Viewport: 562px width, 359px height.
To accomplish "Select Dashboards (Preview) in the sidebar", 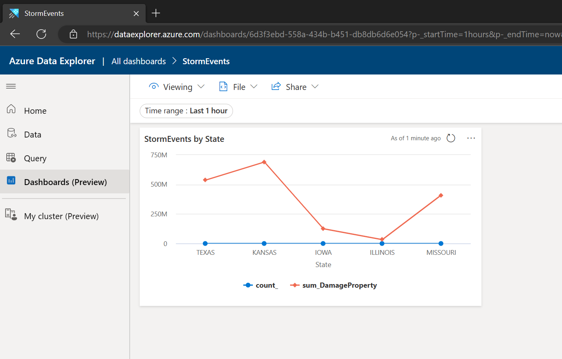I will (x=65, y=182).
